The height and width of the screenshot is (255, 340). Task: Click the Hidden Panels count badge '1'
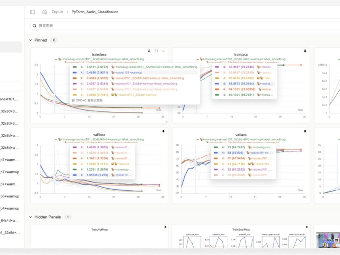tap(68, 217)
